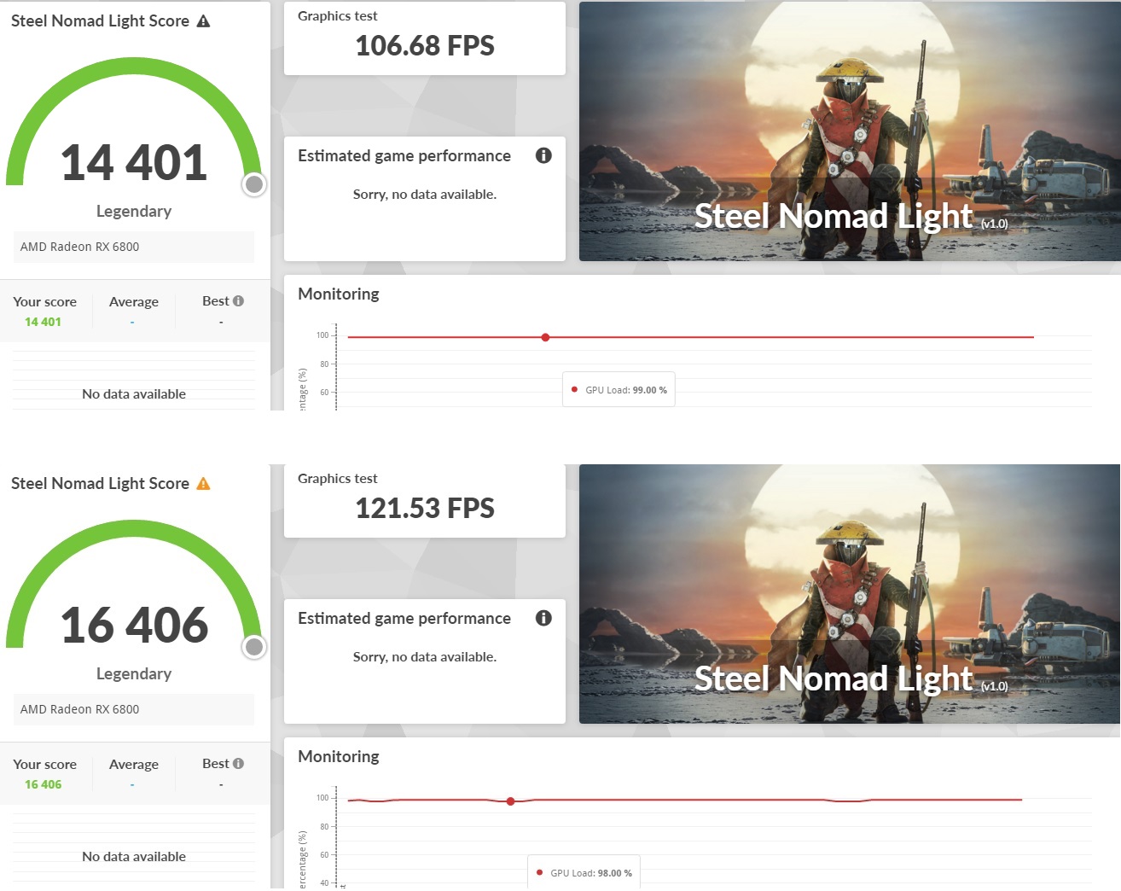1121x891 pixels.
Task: Click the 121.53 FPS graphics test result
Action: coord(425,508)
